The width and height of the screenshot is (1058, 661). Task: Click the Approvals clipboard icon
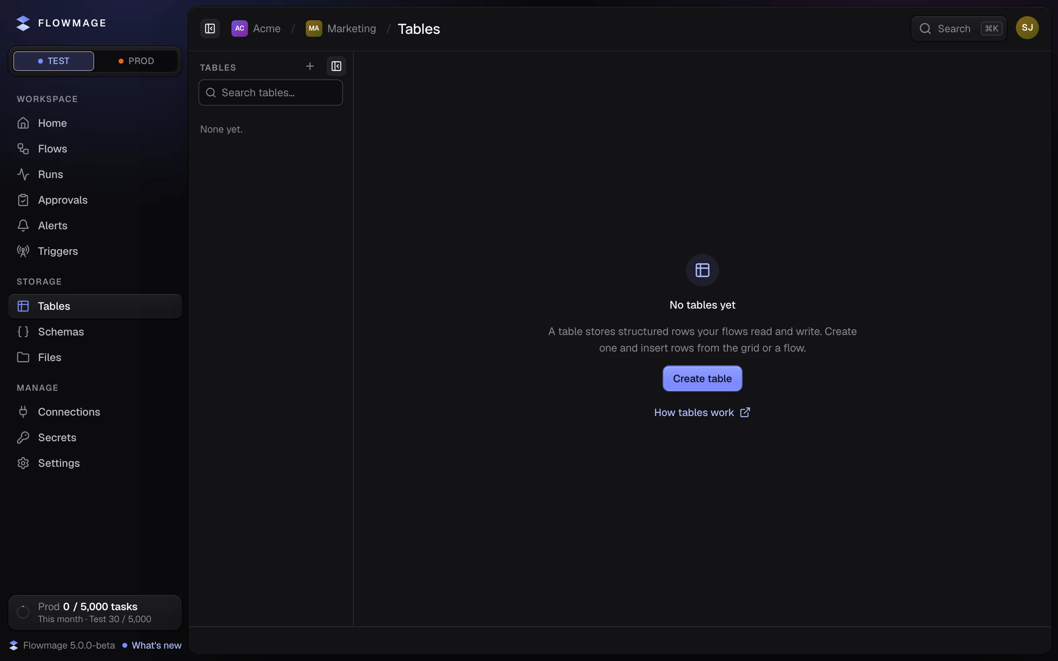23,200
